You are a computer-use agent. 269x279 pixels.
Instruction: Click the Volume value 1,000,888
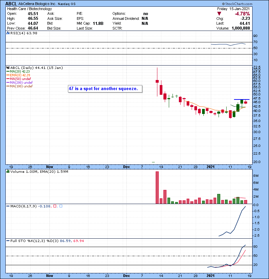click(x=241, y=28)
